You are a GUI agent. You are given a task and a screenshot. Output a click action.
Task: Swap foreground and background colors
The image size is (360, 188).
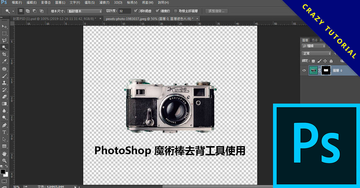(7, 166)
